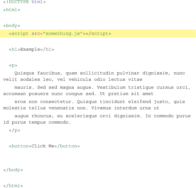Click the closing body tag

[x=13, y=170]
